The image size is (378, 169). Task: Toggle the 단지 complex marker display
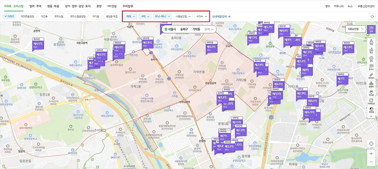click(x=371, y=29)
